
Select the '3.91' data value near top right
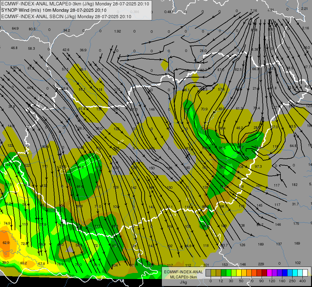271,10
